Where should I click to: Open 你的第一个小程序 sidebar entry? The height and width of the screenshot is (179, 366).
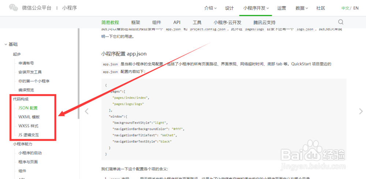coord(34,81)
